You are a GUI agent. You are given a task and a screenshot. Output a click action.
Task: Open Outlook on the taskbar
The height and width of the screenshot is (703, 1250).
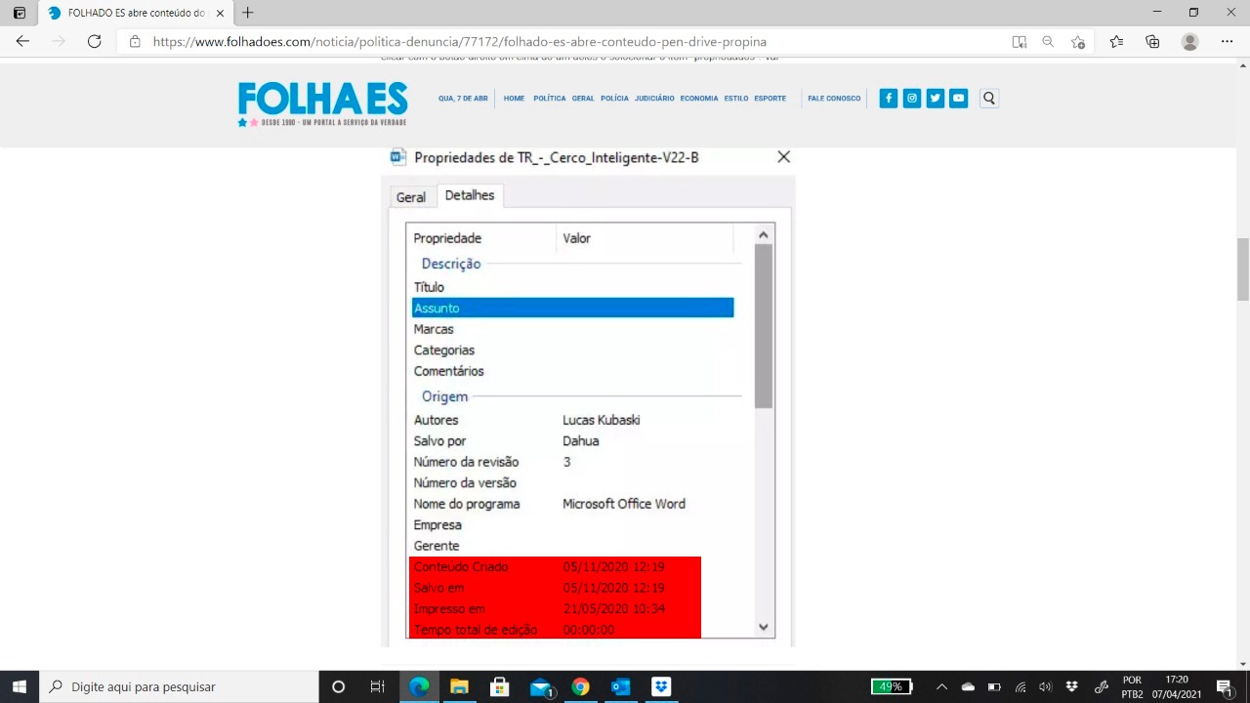click(x=620, y=686)
